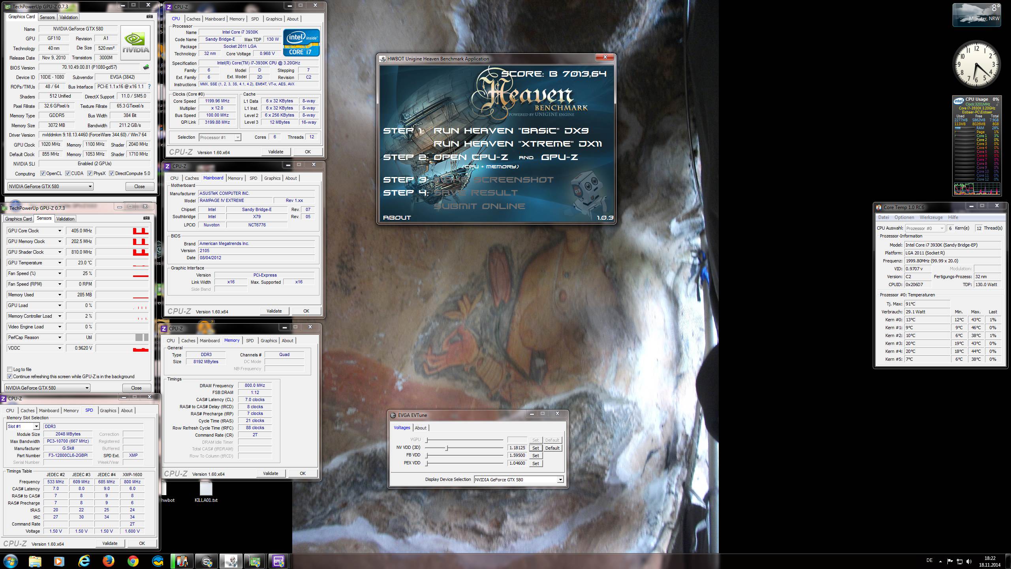Screen dimensions: 1011x569
Task: Click Intel Core i7 logo in CPU-Z
Action: (301, 43)
